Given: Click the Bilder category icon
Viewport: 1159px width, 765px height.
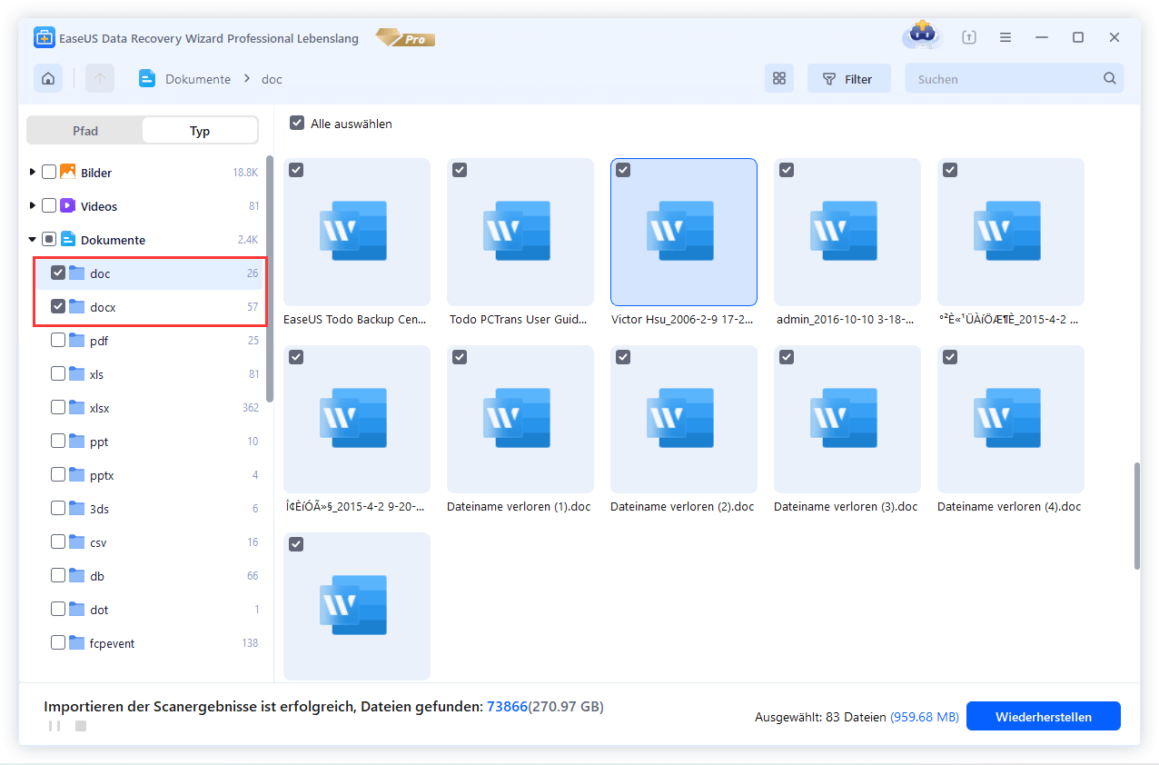Looking at the screenshot, I should 67,172.
